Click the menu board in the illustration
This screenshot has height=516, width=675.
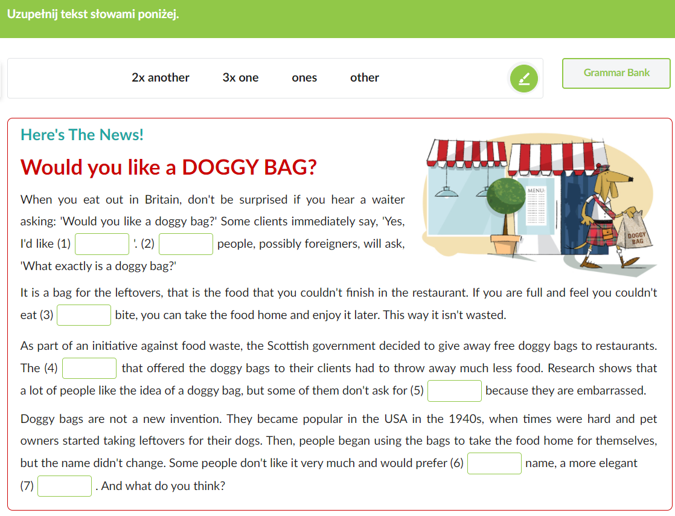tap(536, 205)
